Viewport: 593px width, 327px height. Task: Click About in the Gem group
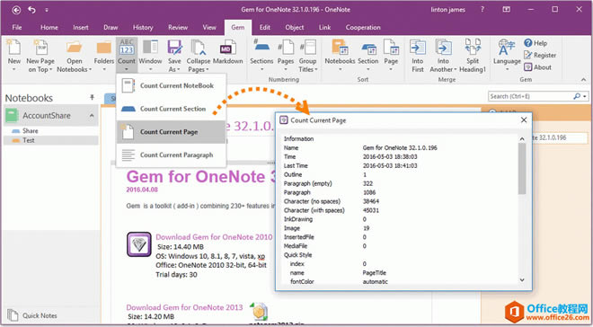click(538, 67)
